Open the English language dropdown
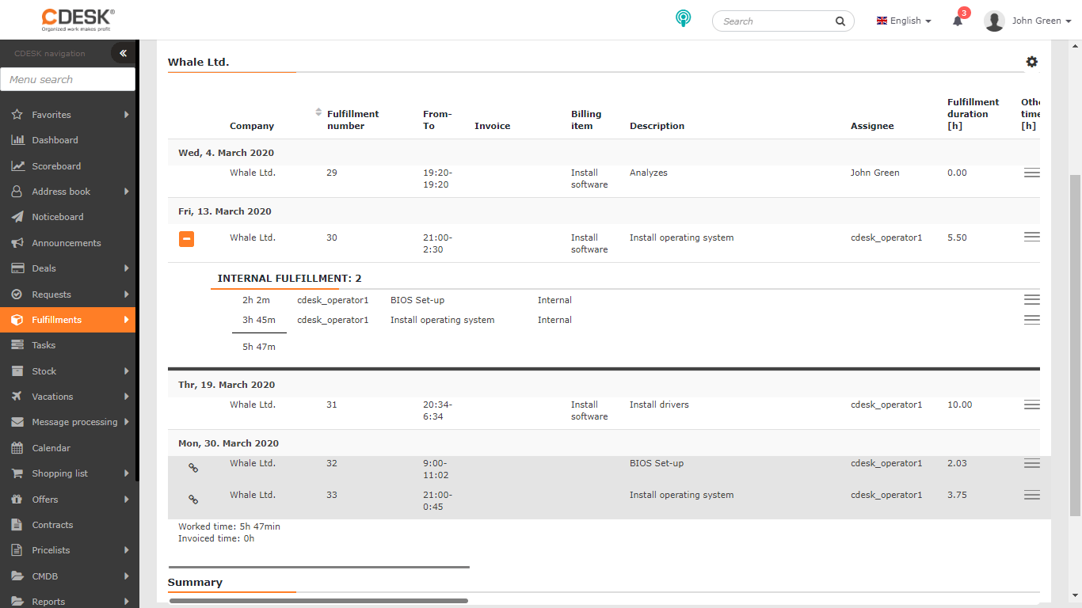1082x608 pixels. 904,21
